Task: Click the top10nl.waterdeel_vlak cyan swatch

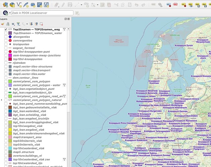Action: [10, 148]
